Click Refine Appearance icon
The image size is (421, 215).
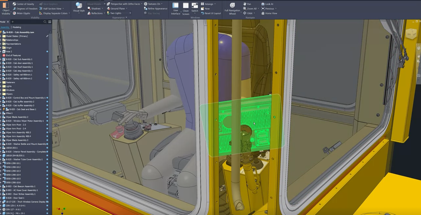(146, 8)
